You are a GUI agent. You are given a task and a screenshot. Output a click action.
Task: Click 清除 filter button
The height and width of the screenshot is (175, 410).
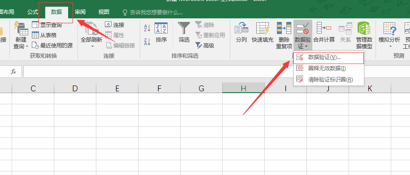coord(205,25)
